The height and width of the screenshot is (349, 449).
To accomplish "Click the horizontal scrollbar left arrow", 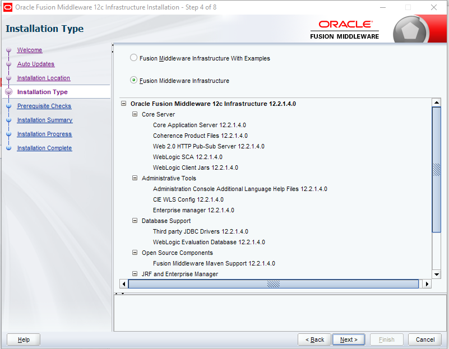I will point(124,284).
